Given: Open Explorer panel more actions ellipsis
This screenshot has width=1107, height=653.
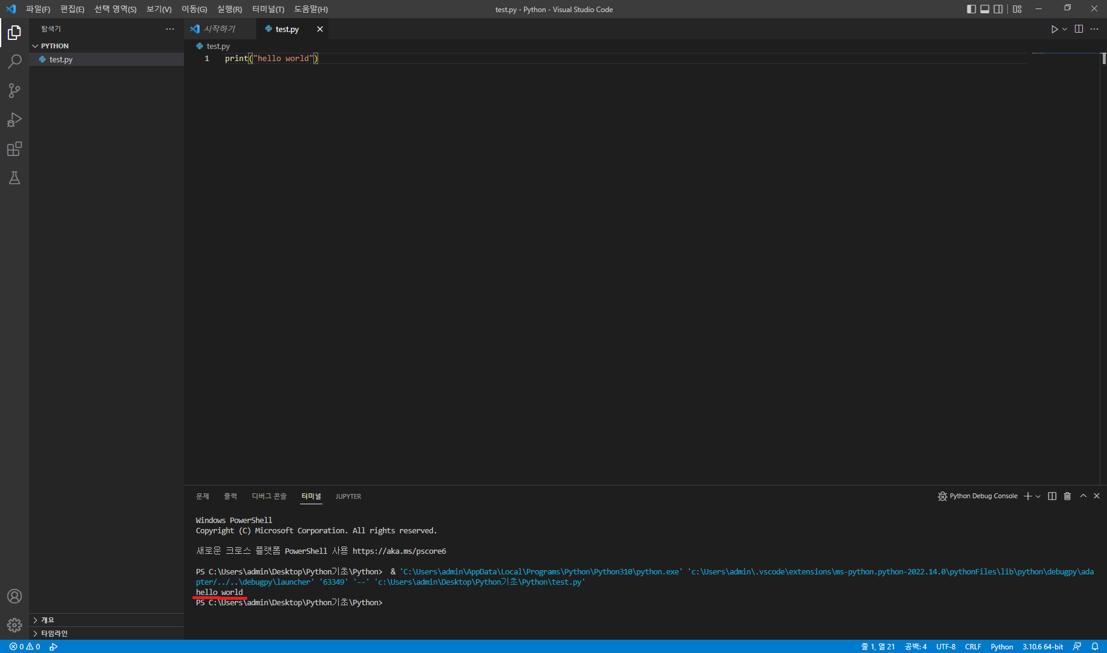Looking at the screenshot, I should pos(170,29).
